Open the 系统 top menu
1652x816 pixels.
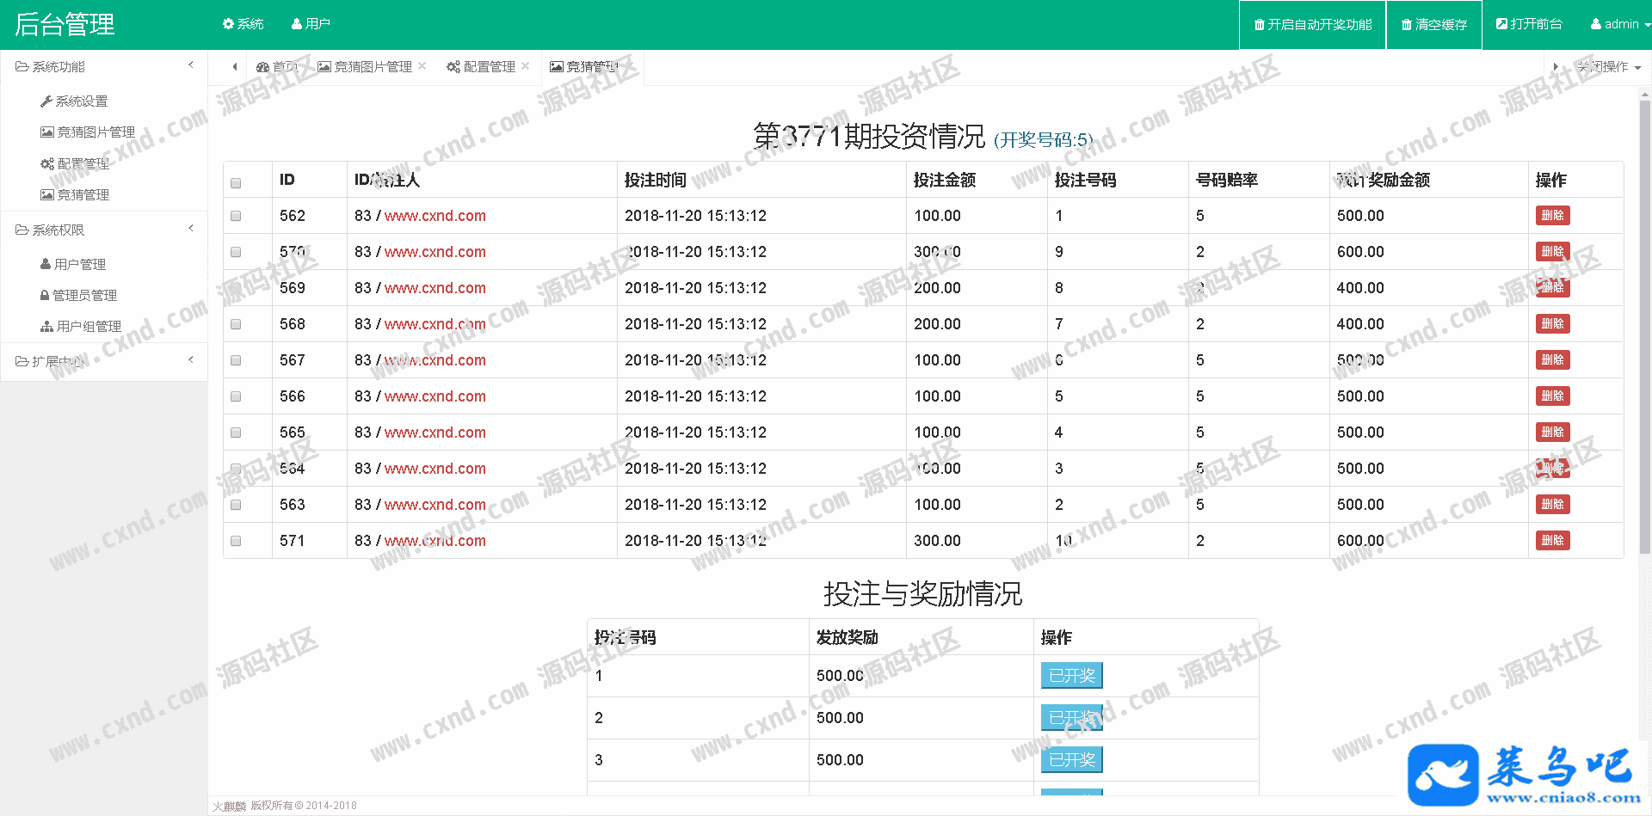coord(243,24)
